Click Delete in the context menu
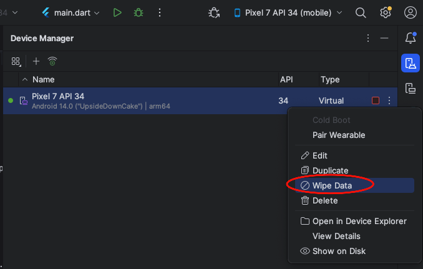Image resolution: width=423 pixels, height=269 pixels. click(x=325, y=200)
